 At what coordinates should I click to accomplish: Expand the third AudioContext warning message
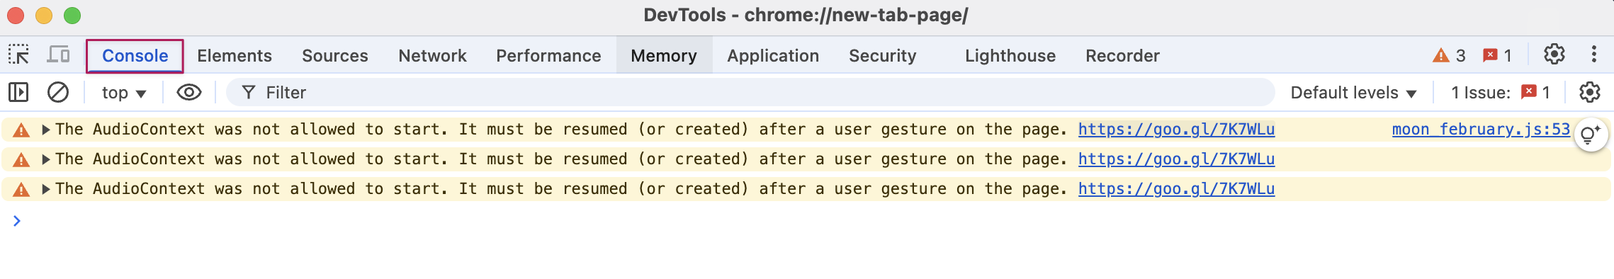(45, 189)
